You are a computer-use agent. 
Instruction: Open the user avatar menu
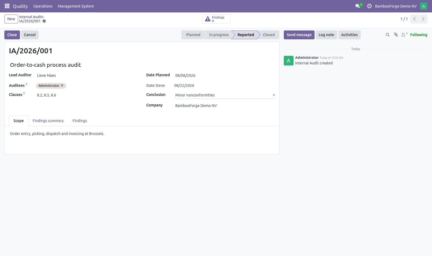424,6
